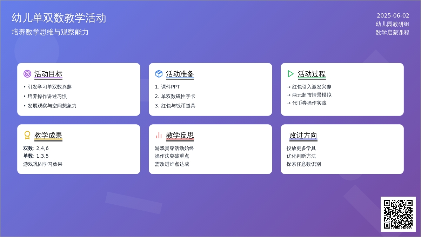Select the 活动过程 card heading
Viewport: 421px width, 237px height.
point(312,74)
